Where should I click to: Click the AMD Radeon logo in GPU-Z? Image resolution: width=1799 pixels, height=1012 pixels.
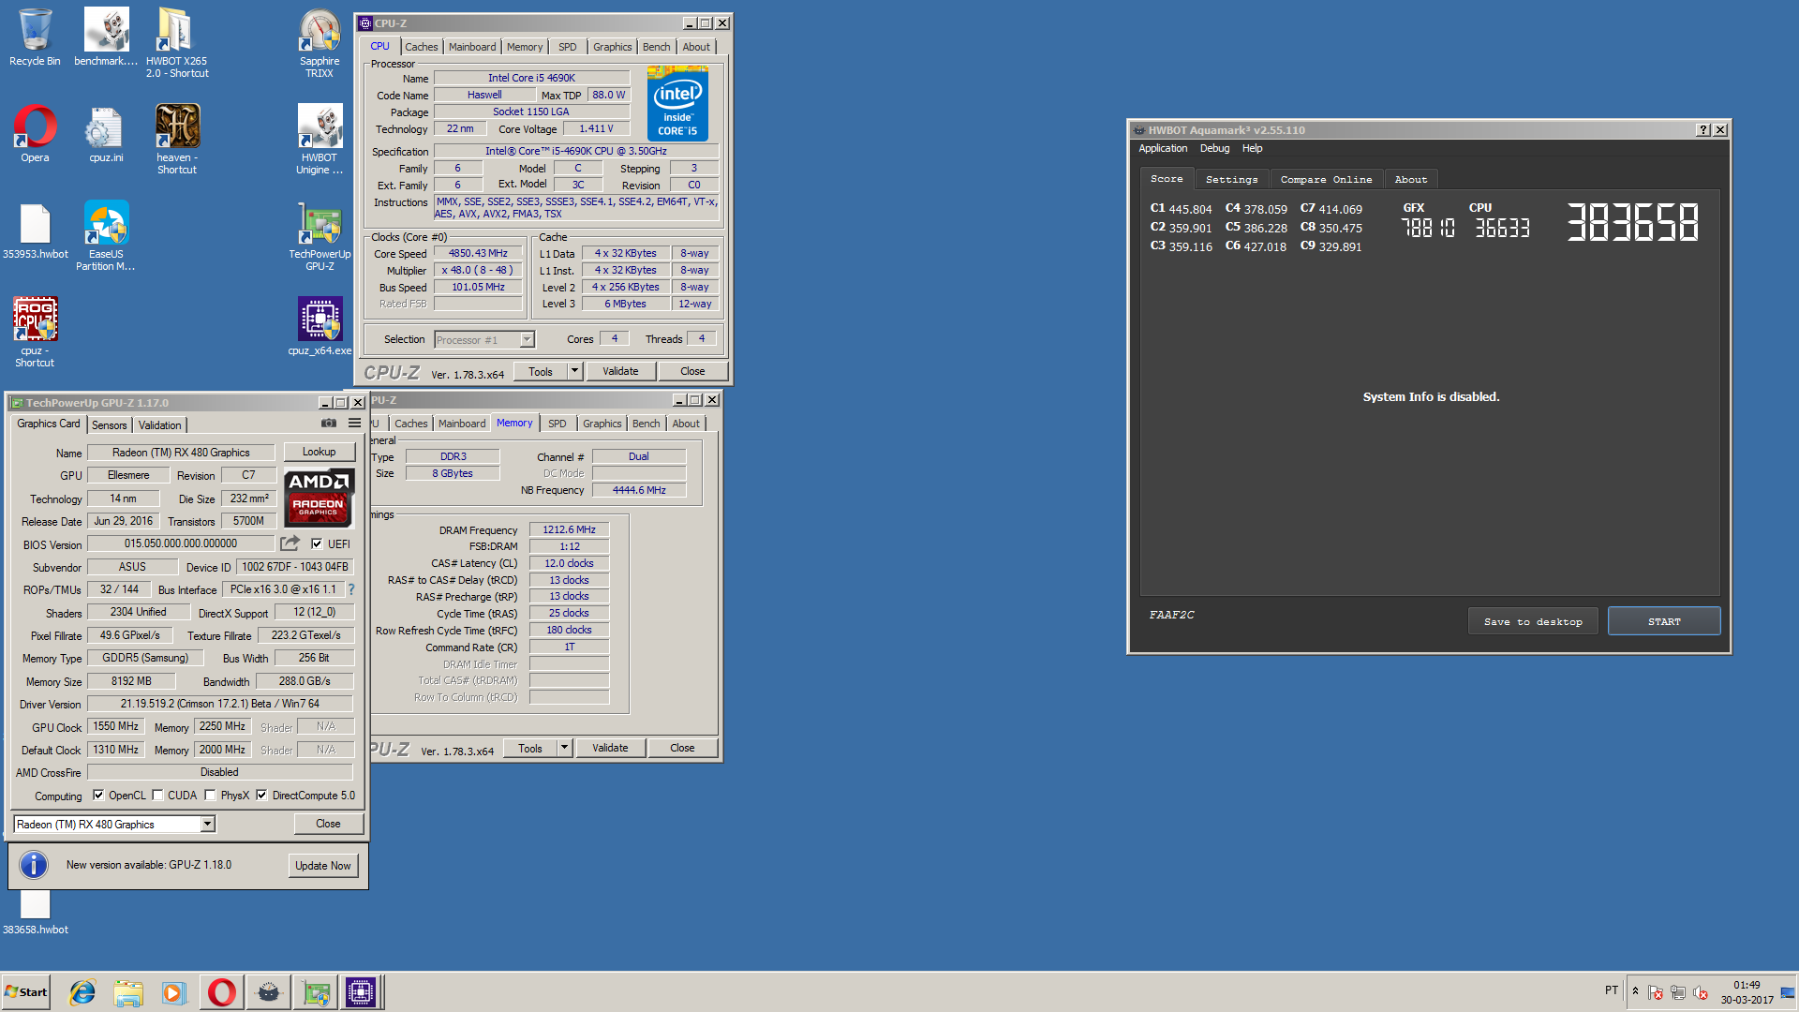pos(319,499)
